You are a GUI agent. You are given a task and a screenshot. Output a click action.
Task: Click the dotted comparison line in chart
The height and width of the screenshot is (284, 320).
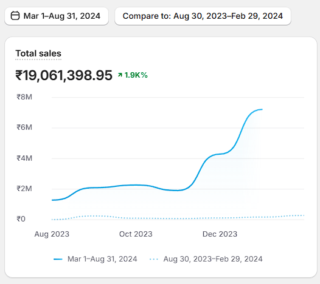click(x=178, y=218)
